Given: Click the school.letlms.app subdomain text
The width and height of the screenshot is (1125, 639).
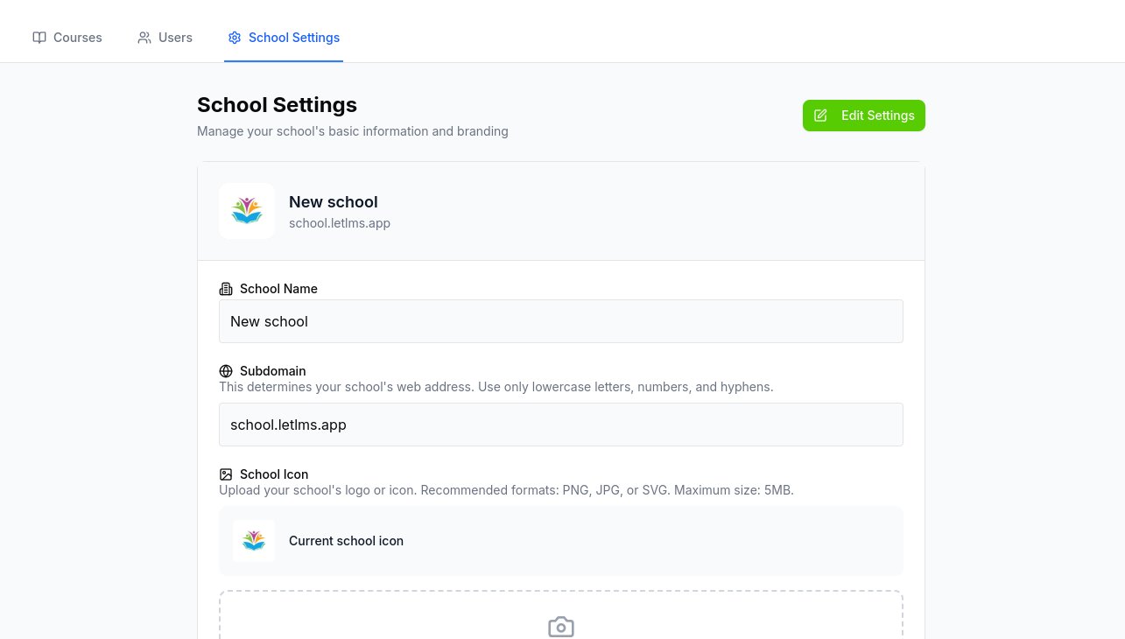Looking at the screenshot, I should (x=340, y=223).
